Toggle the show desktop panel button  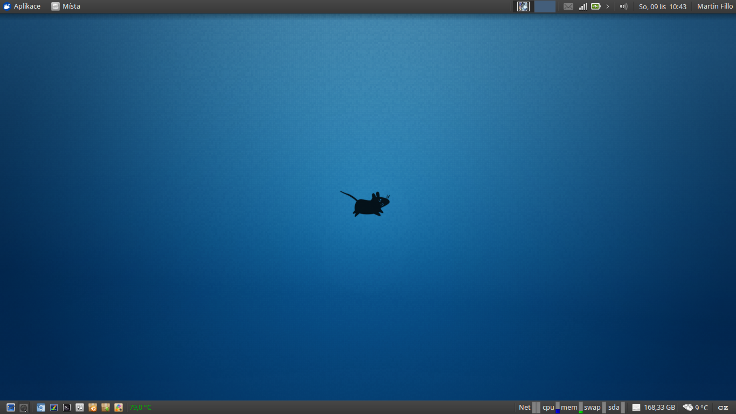(11, 408)
